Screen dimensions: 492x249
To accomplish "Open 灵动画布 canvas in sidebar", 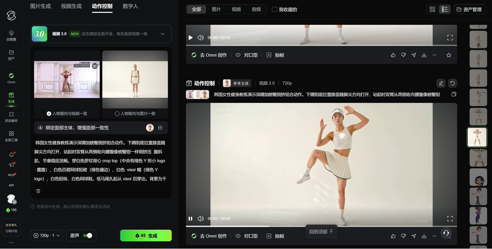I will (x=11, y=117).
